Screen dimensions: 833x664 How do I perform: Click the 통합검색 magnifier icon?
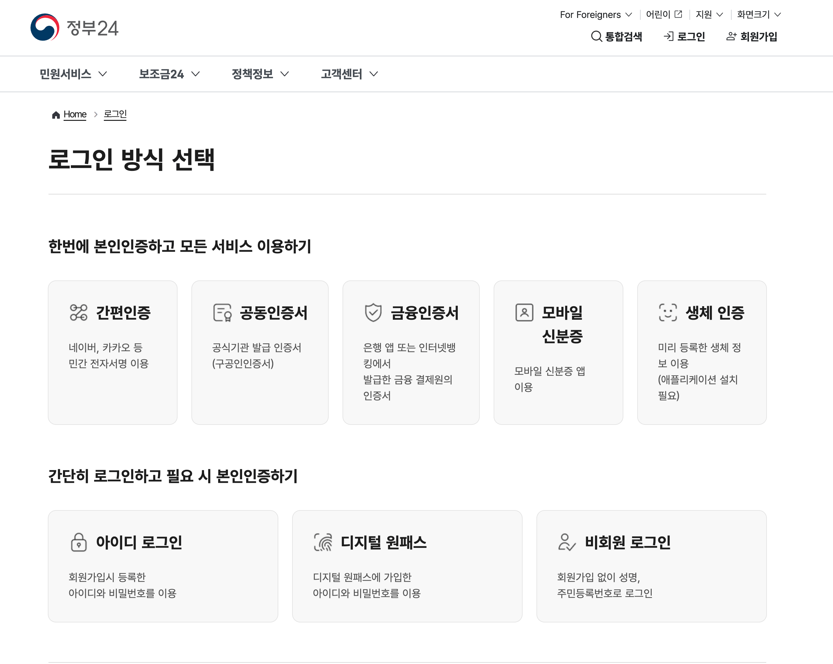(x=596, y=36)
